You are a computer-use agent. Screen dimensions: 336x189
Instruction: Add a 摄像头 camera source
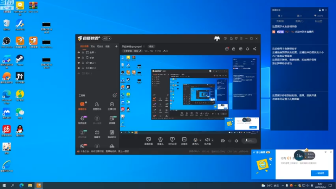pyautogui.click(x=160, y=141)
